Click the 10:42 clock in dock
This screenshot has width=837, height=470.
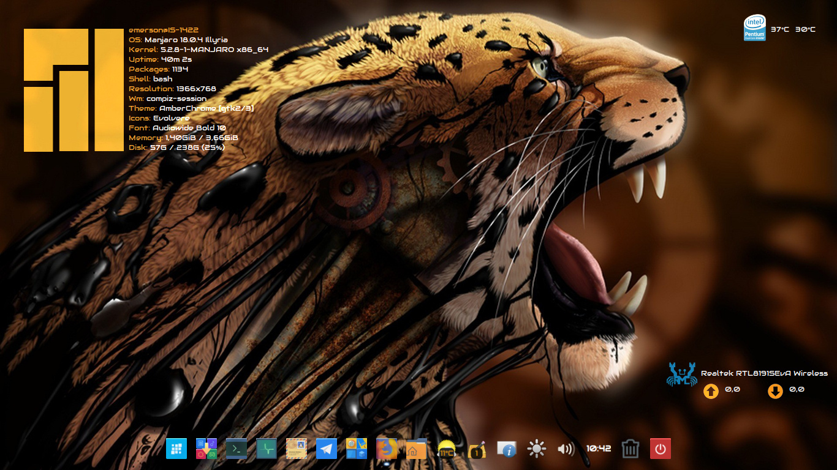[x=599, y=449]
